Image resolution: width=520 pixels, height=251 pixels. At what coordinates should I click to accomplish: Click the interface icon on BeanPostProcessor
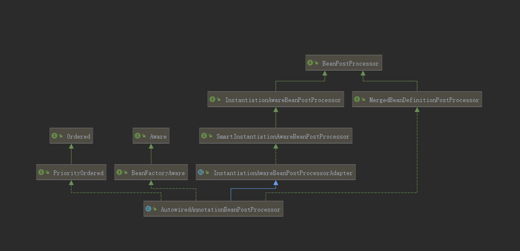click(310, 63)
